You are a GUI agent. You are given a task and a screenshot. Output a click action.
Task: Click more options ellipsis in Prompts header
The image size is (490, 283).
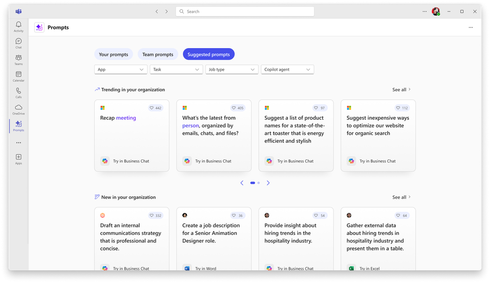[470, 27]
